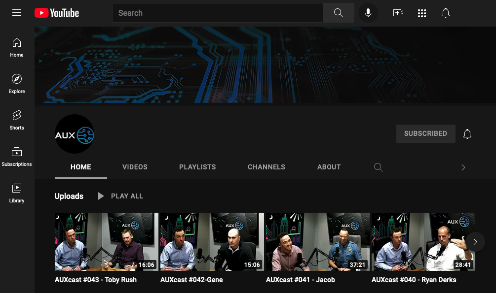
Task: Open Subscriptions in sidebar
Action: pyautogui.click(x=17, y=157)
